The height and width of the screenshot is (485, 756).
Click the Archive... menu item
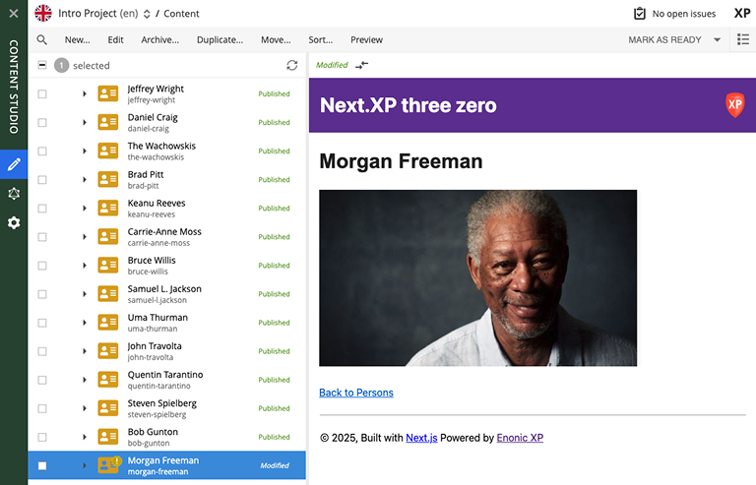click(x=159, y=40)
